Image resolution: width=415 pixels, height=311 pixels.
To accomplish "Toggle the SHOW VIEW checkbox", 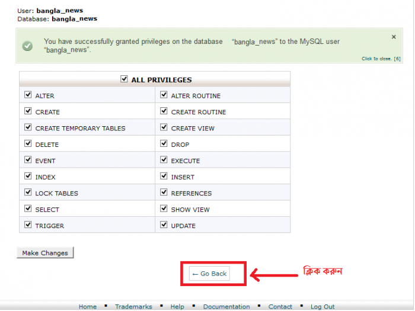I will (164, 209).
